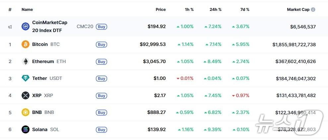
Task: Sort the list by Name header
Action: click(x=27, y=10)
